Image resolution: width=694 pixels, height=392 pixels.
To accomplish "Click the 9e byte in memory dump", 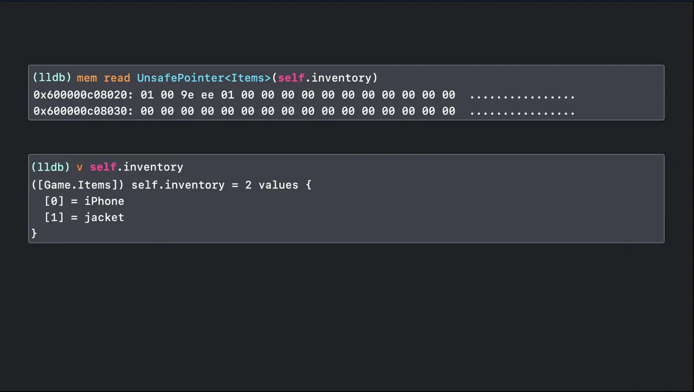I will 187,95.
